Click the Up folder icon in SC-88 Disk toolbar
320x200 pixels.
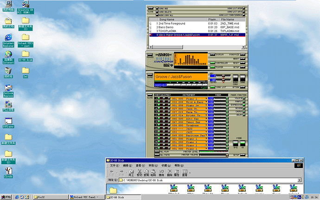pyautogui.click(x=131, y=173)
